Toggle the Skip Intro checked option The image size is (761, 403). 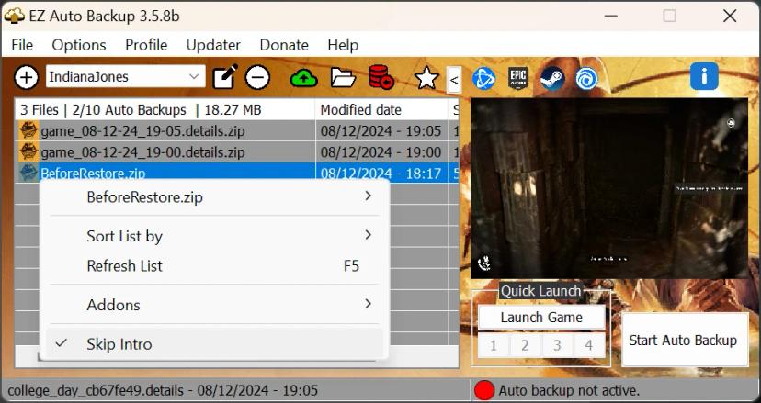tap(214, 344)
